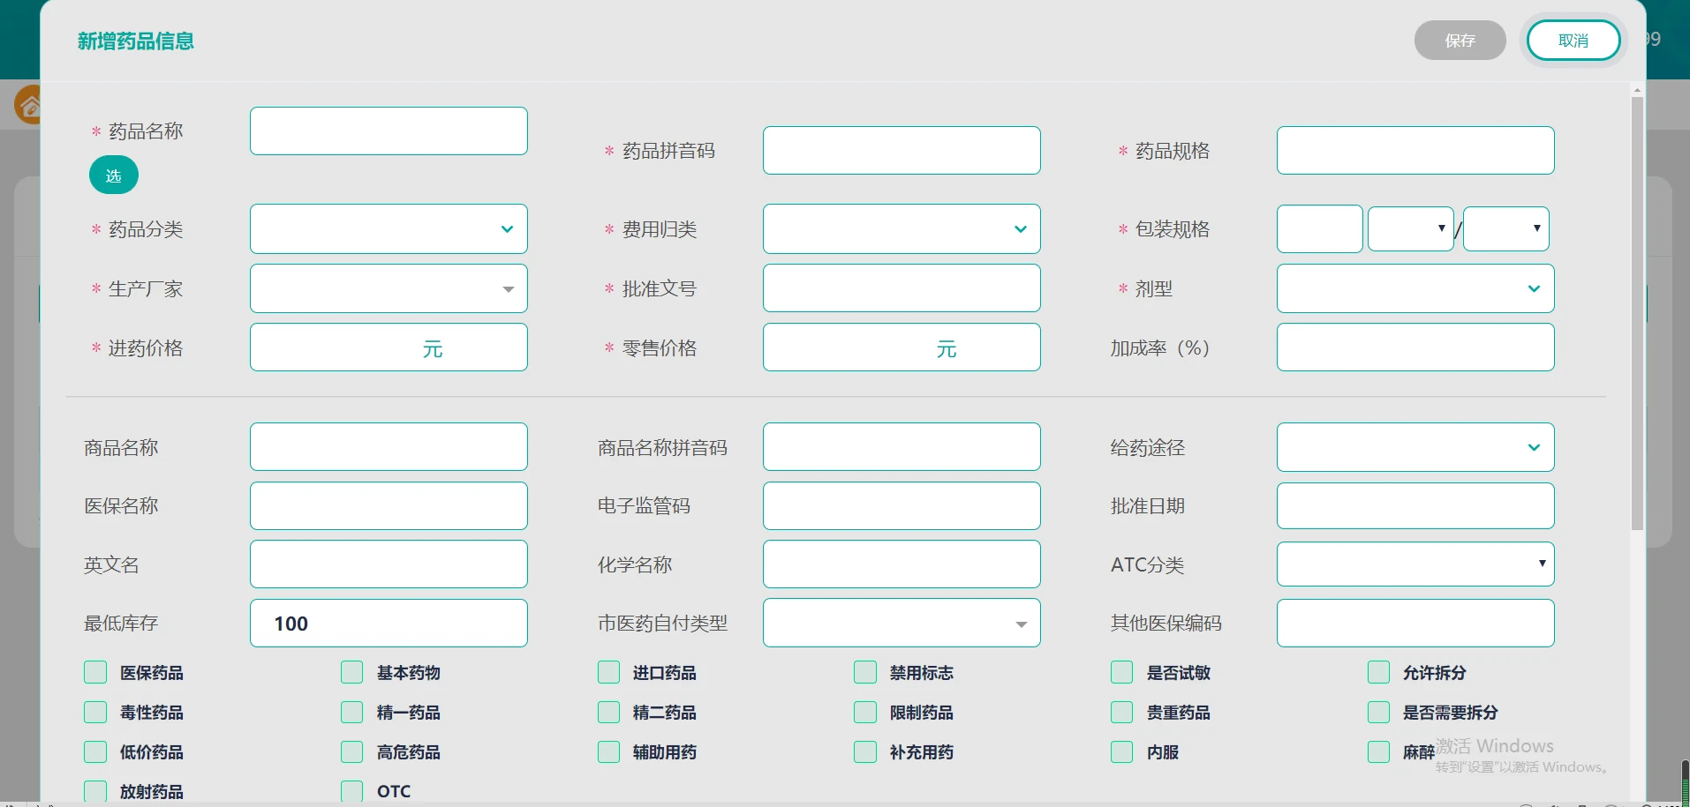Check the OTC checkbox
This screenshot has width=1690, height=807.
click(351, 791)
